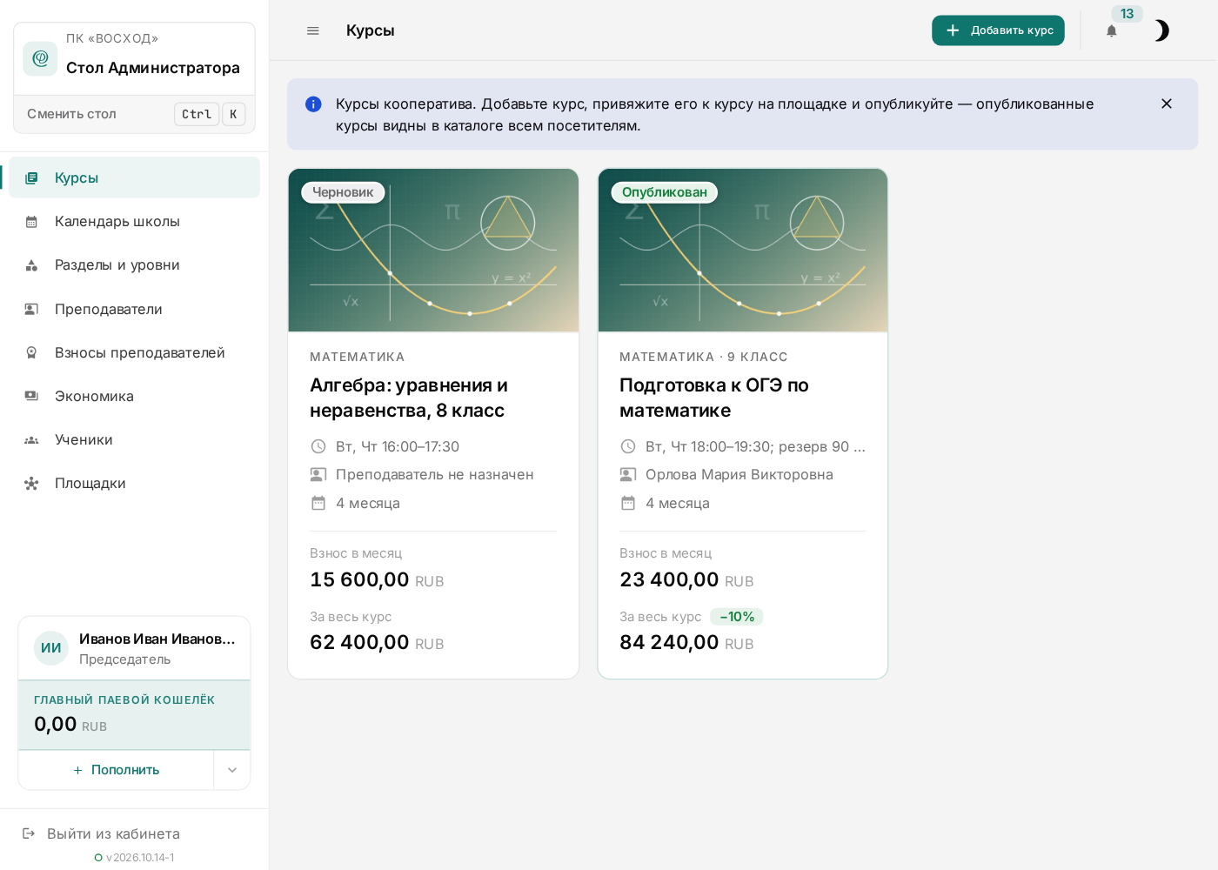The height and width of the screenshot is (870, 1218).
Task: Toggle the hamburger sidebar menu icon
Action: coord(313,30)
